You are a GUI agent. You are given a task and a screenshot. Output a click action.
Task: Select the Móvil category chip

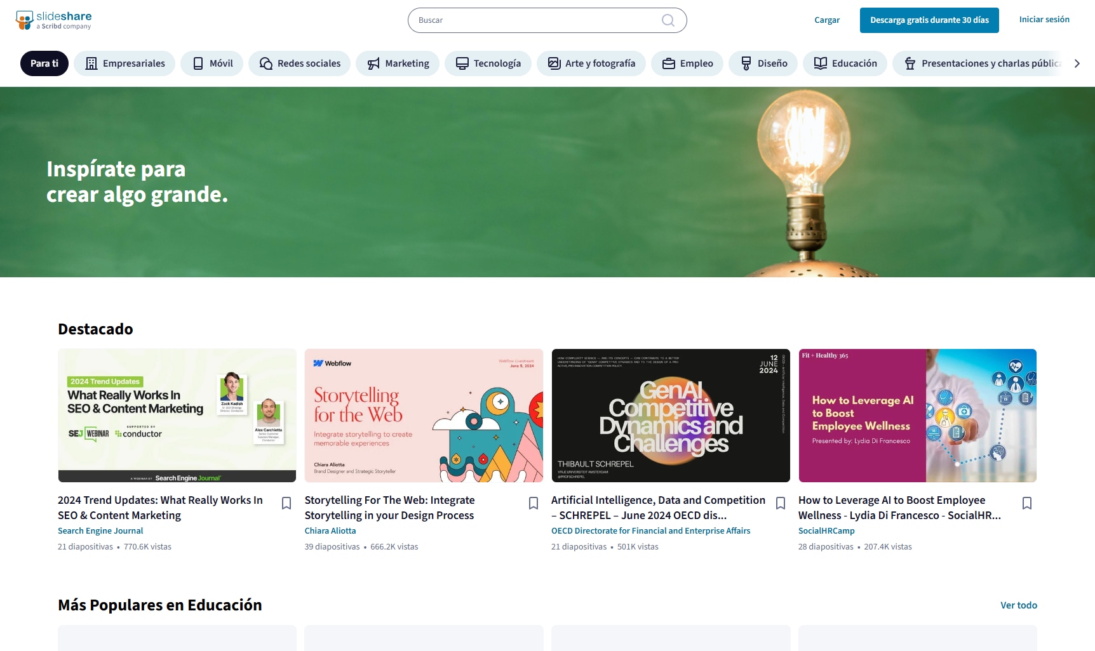212,63
